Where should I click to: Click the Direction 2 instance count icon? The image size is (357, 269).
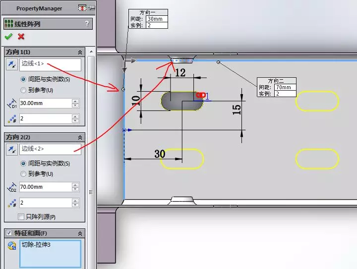pyautogui.click(x=12, y=203)
